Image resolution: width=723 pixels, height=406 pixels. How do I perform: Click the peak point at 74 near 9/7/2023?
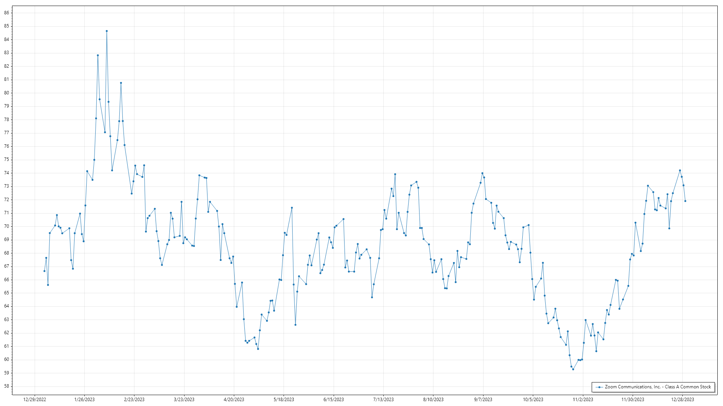click(482, 173)
